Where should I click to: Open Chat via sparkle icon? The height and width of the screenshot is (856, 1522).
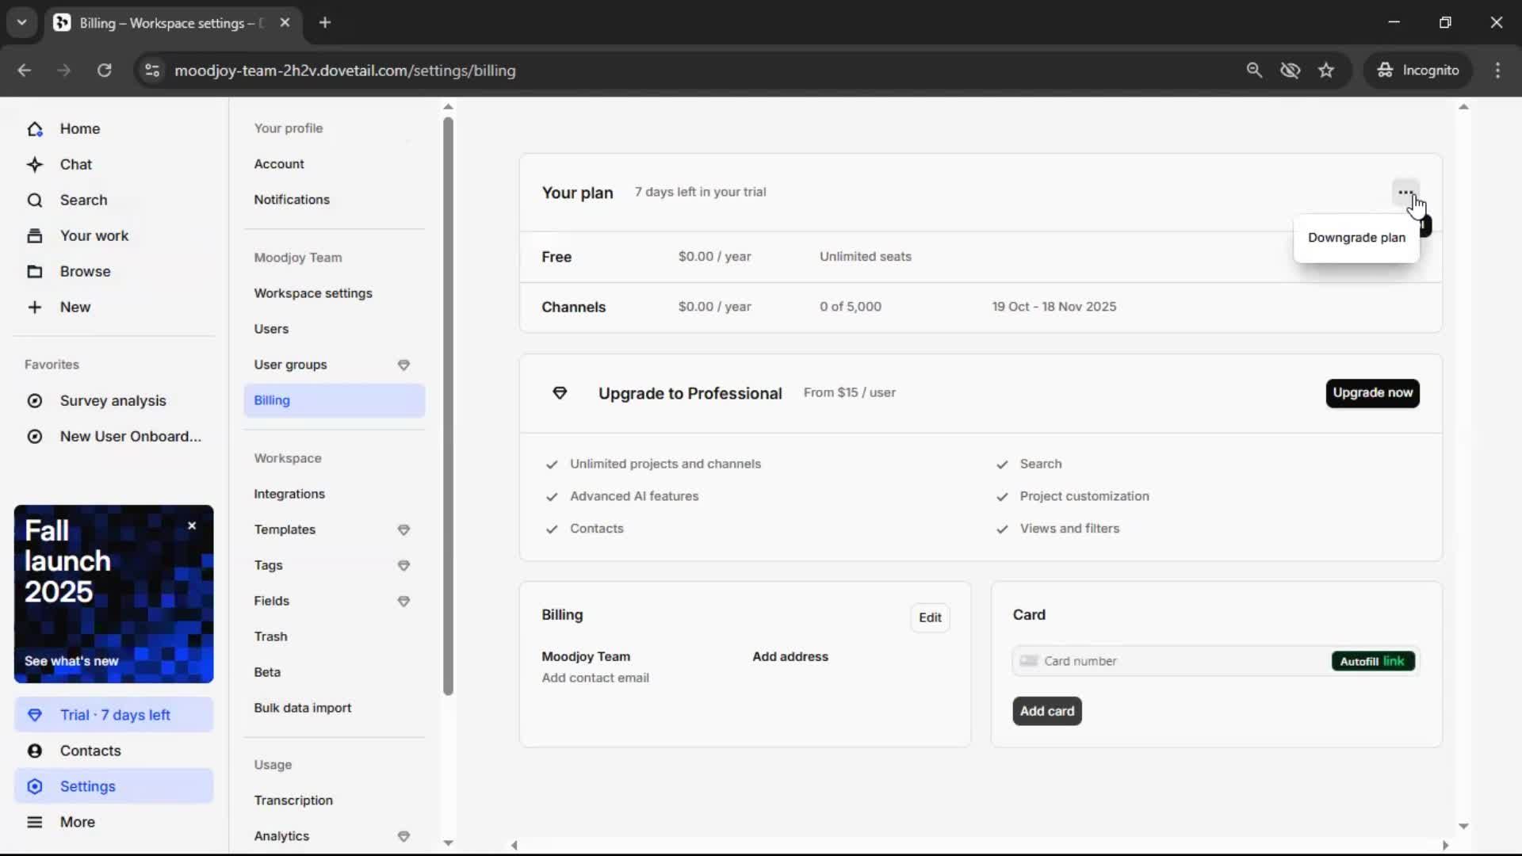tap(35, 164)
